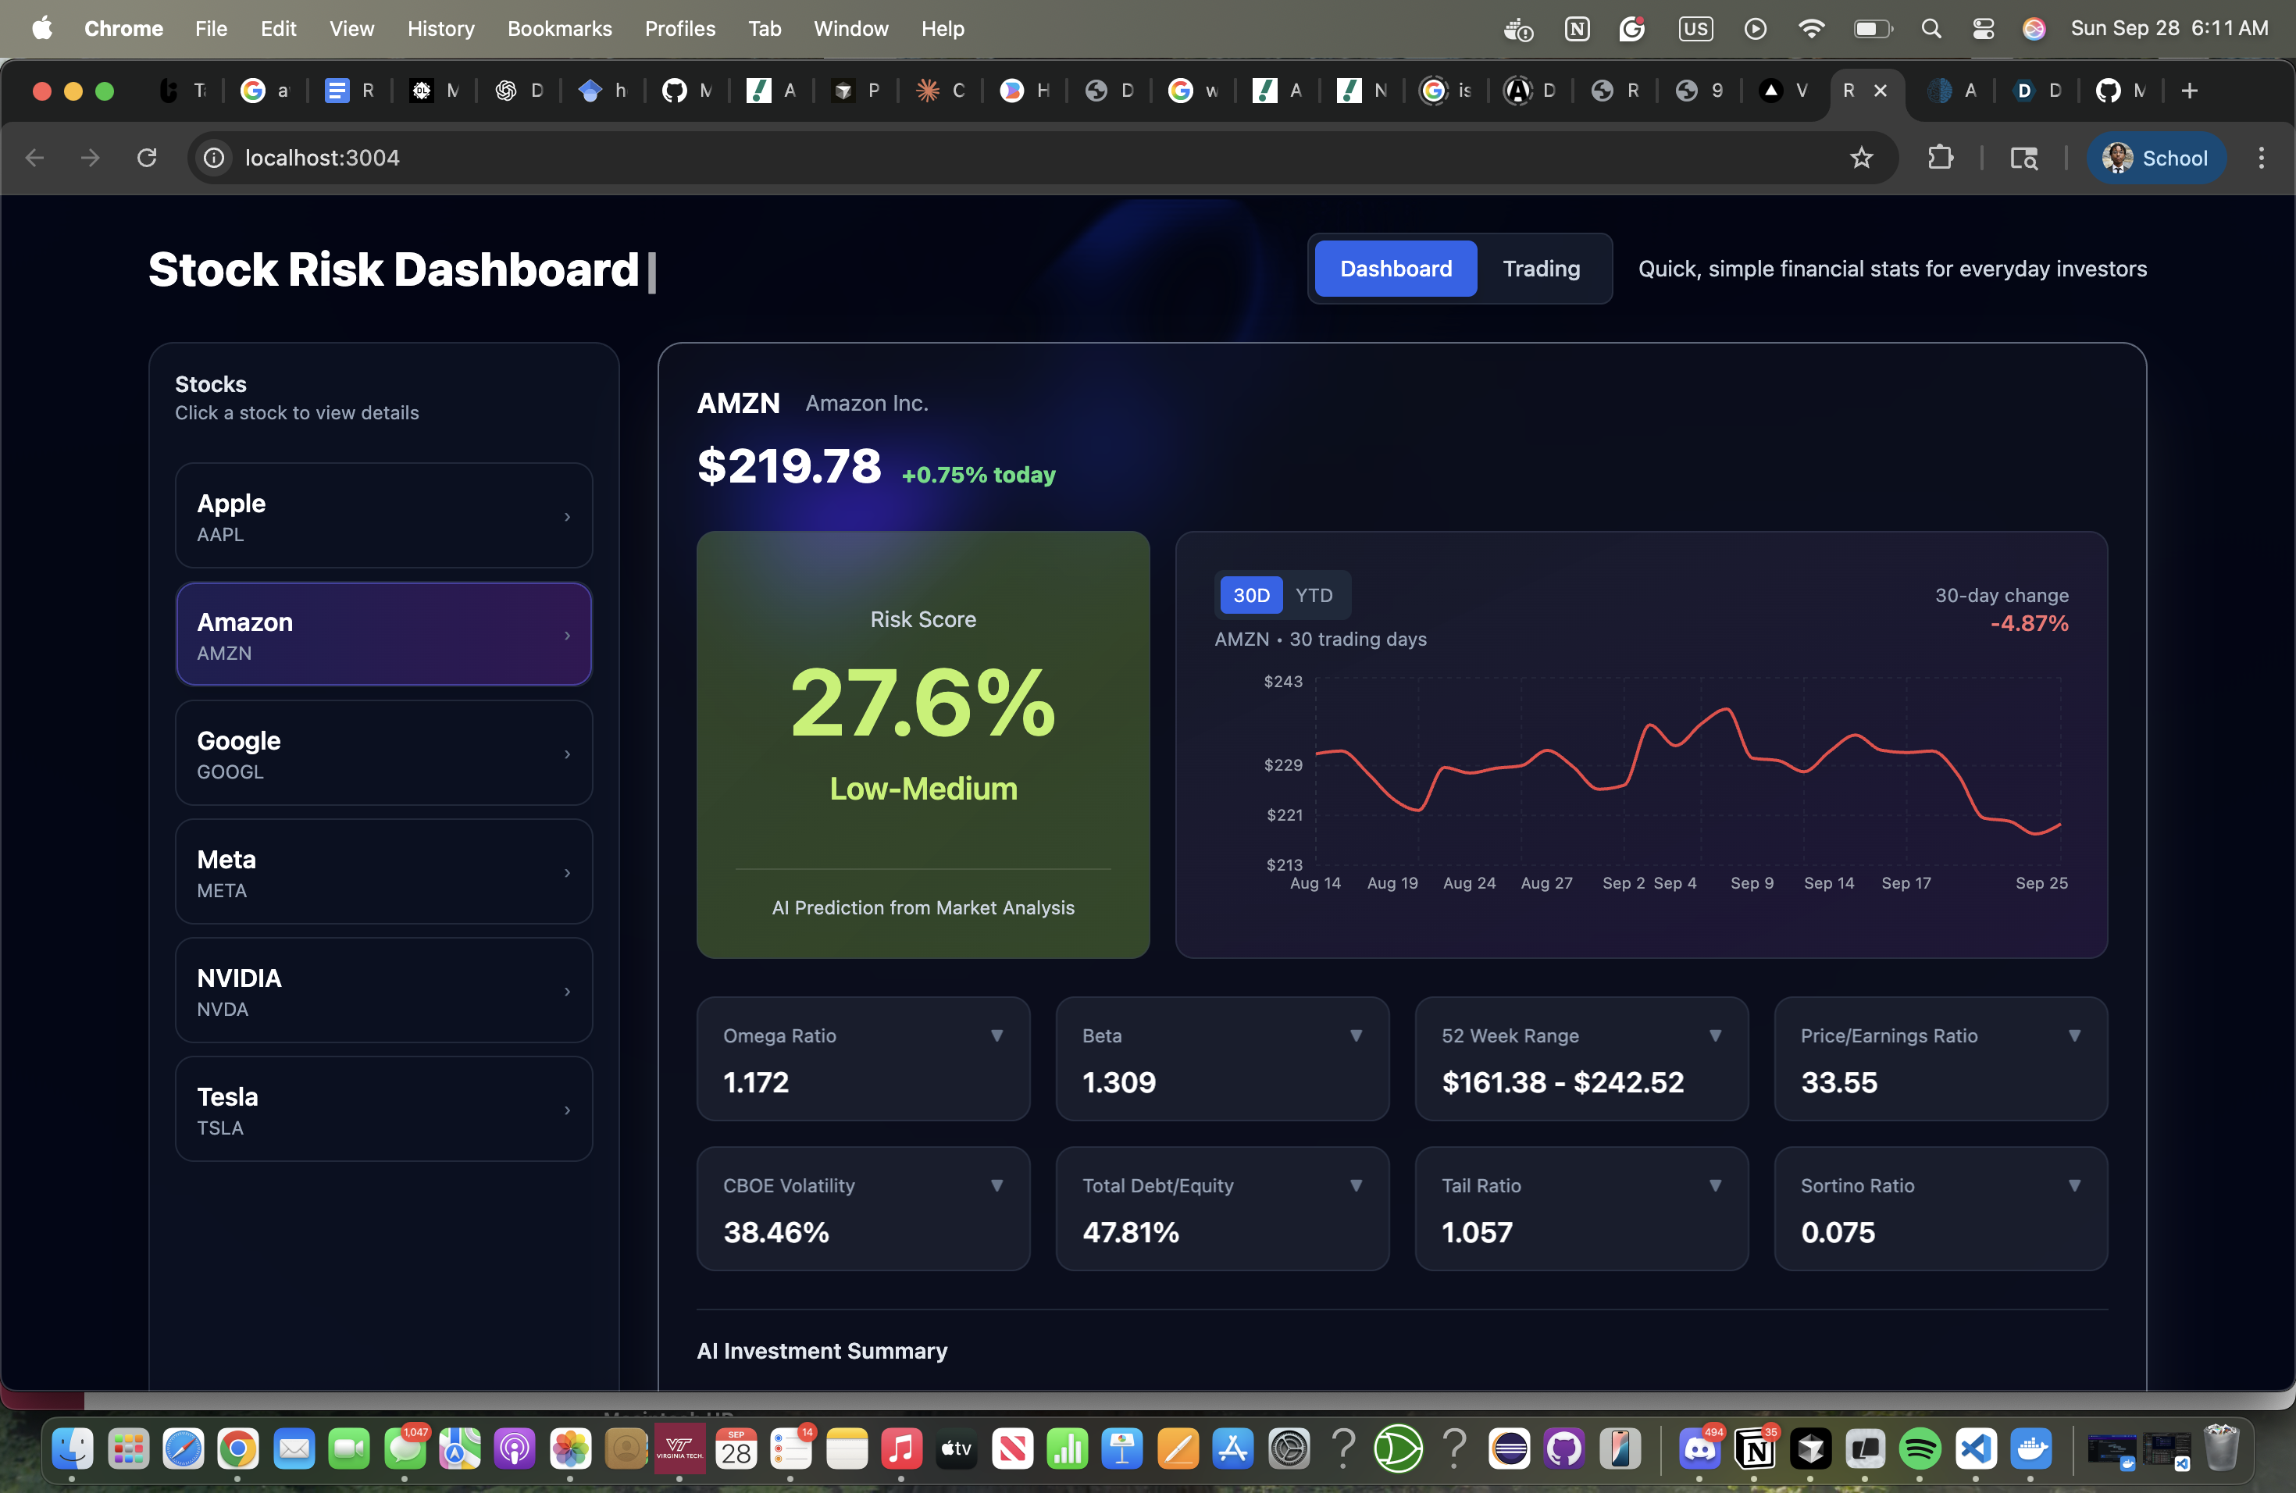Open Chrome three-dot menu
The width and height of the screenshot is (2296, 1493).
point(2260,157)
